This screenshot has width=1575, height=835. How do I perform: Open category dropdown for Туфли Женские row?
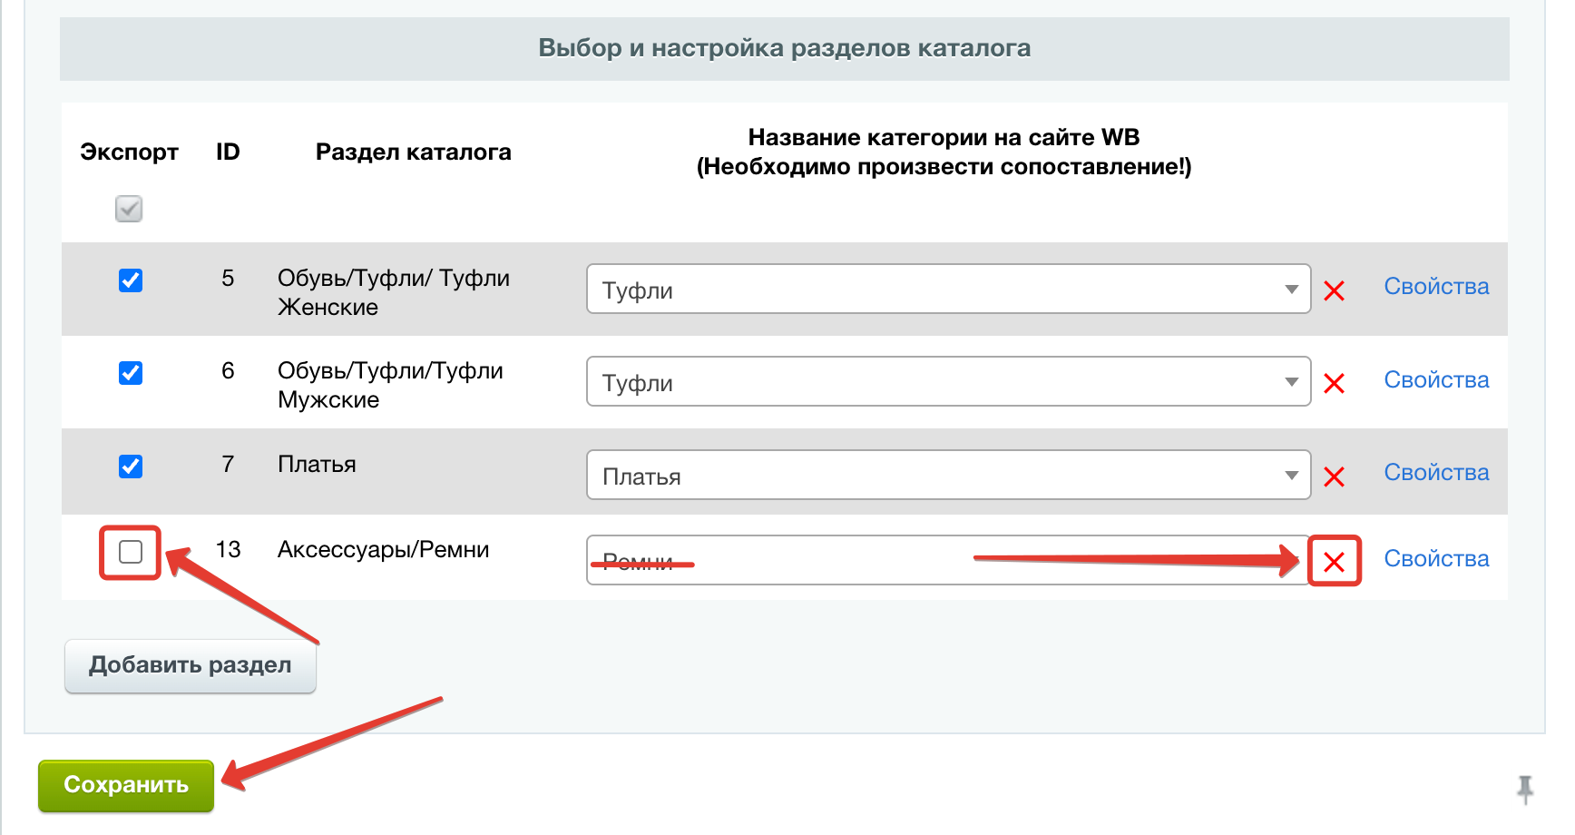click(948, 290)
